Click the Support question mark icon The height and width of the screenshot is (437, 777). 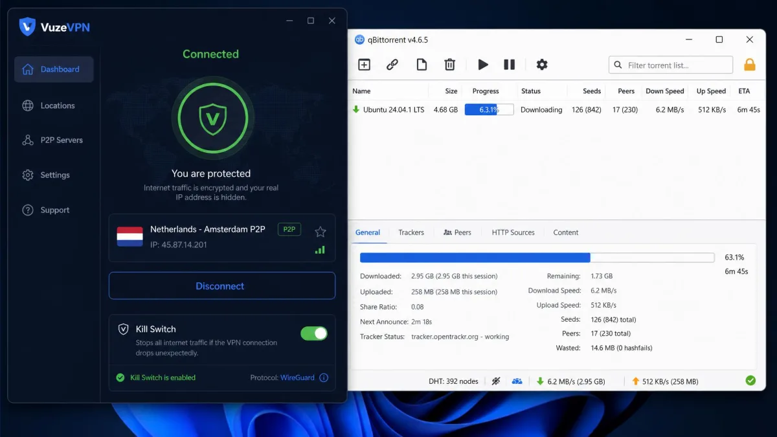[x=27, y=210]
